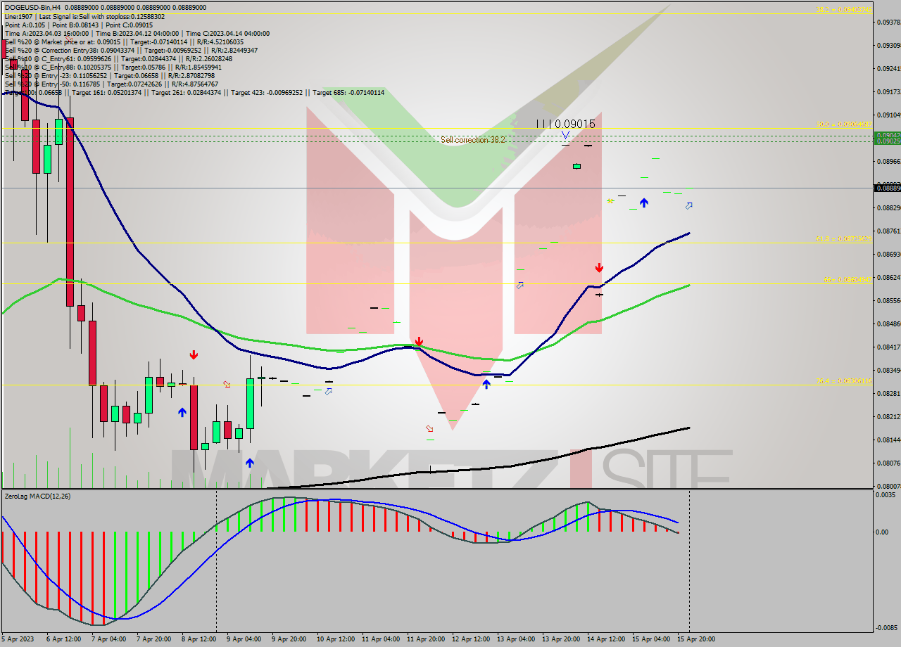Click the 0.08556 price axis value
The width and height of the screenshot is (901, 647).
point(888,300)
